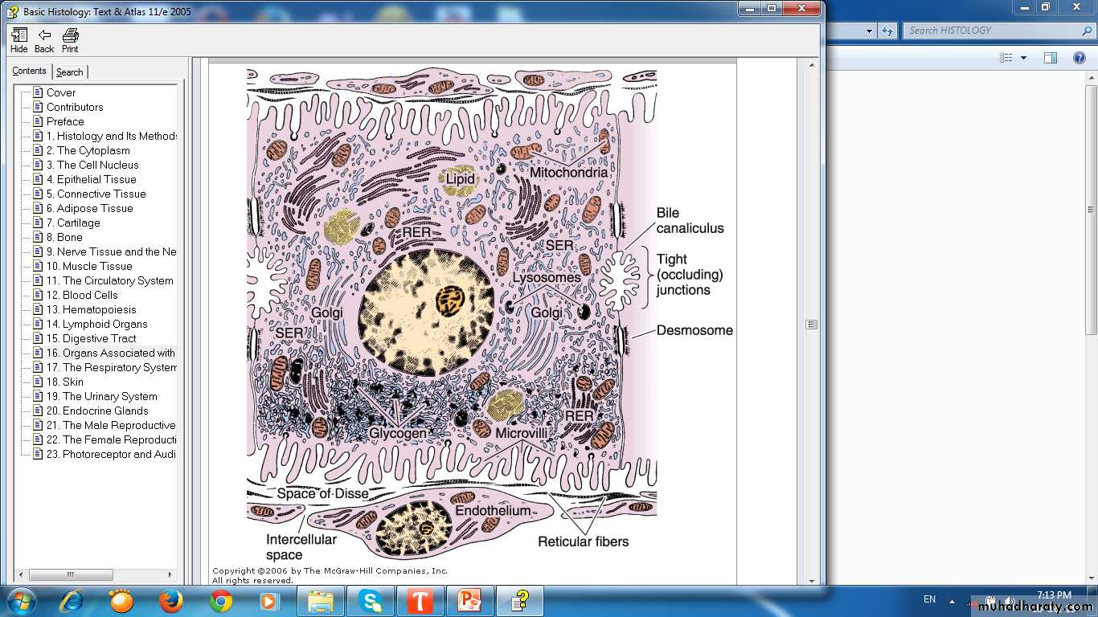The width and height of the screenshot is (1098, 617).
Task: Show hidden system tray icons
Action: coord(952,601)
